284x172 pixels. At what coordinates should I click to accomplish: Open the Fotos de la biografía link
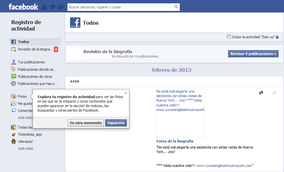pos(175,141)
